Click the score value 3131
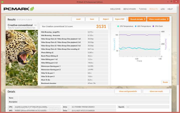 (101, 26)
